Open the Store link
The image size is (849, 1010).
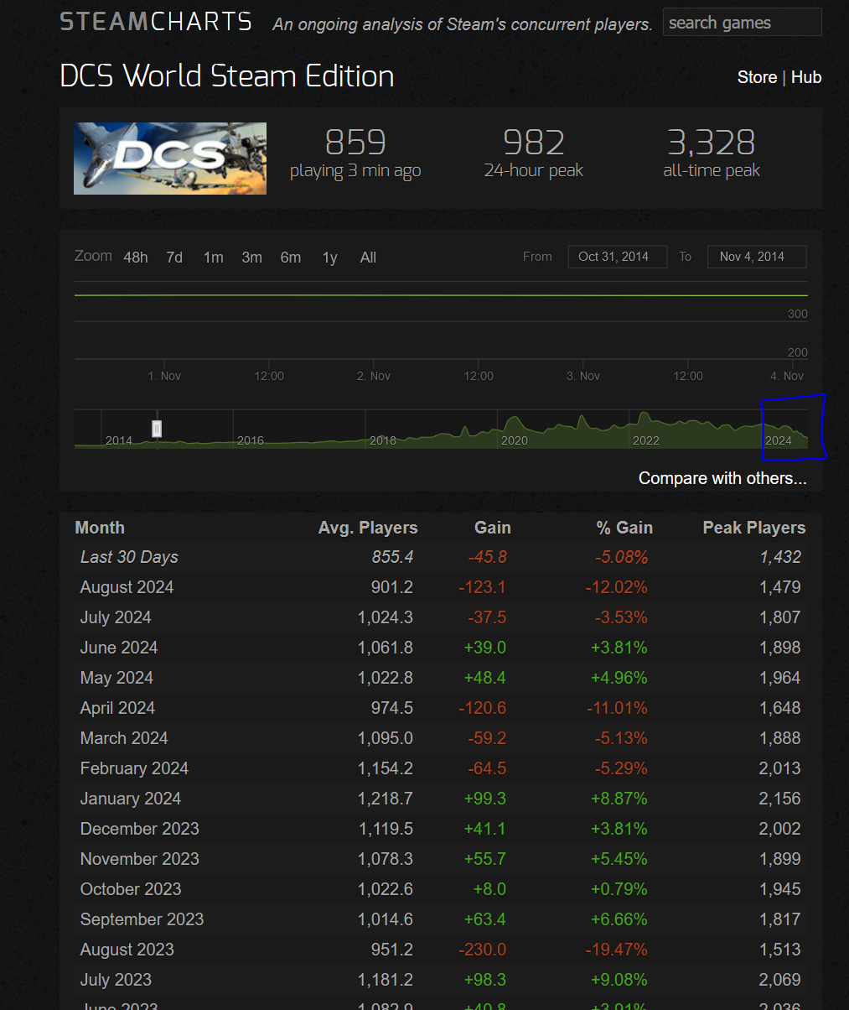click(757, 77)
